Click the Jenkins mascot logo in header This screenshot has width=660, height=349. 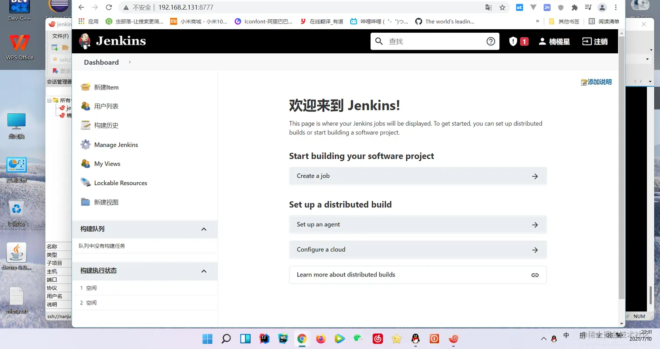(x=84, y=41)
